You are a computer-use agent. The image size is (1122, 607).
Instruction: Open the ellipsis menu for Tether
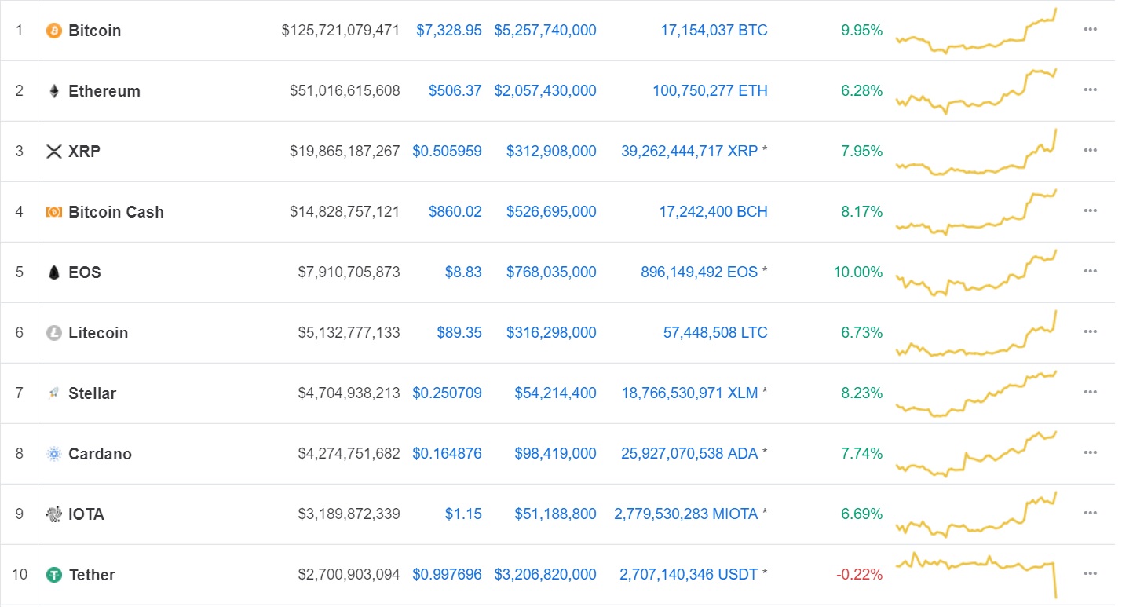point(1090,574)
